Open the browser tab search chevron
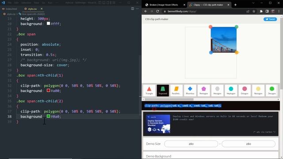The height and width of the screenshot is (159, 283). [x=253, y=3]
